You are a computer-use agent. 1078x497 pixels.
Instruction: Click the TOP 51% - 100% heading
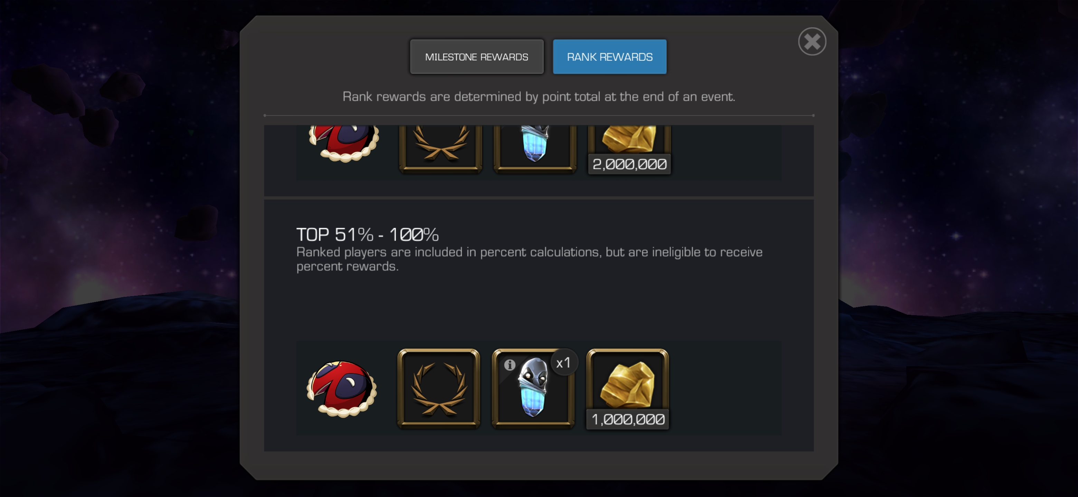click(367, 234)
